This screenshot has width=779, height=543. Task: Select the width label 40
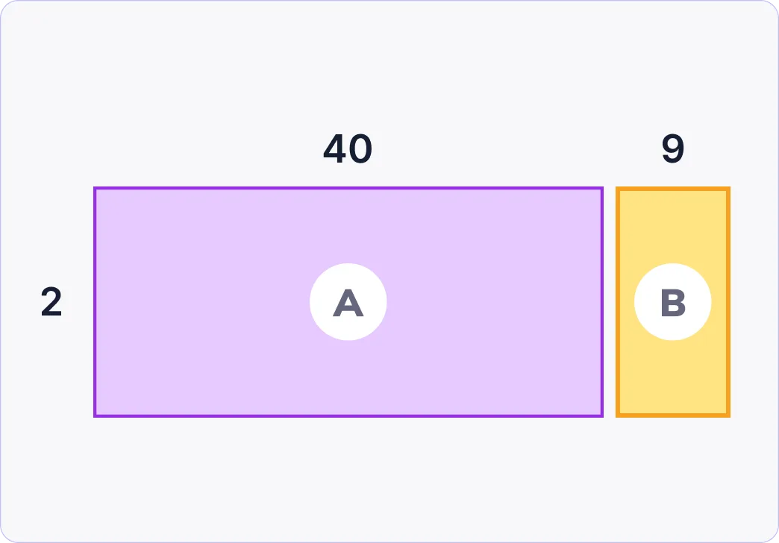(x=348, y=150)
